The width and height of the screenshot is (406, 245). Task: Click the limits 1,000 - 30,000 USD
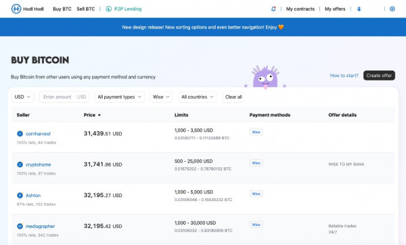196,223
